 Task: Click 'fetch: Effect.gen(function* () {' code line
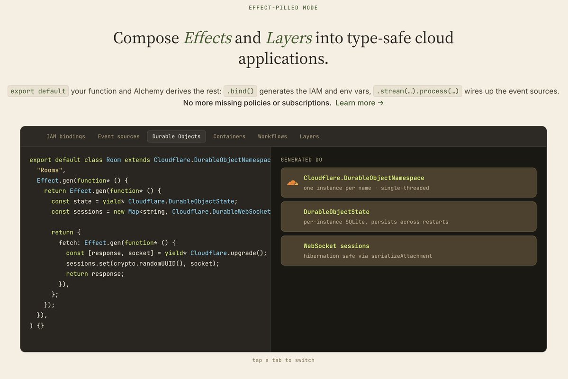(117, 243)
